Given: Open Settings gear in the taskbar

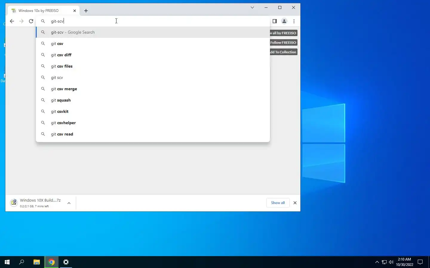Looking at the screenshot, I should (x=66, y=262).
